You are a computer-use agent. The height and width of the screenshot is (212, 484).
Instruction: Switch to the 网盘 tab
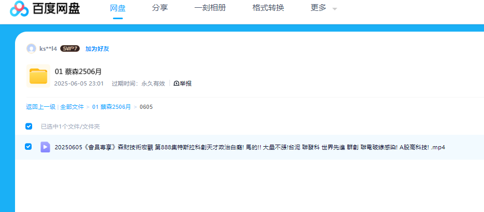118,8
